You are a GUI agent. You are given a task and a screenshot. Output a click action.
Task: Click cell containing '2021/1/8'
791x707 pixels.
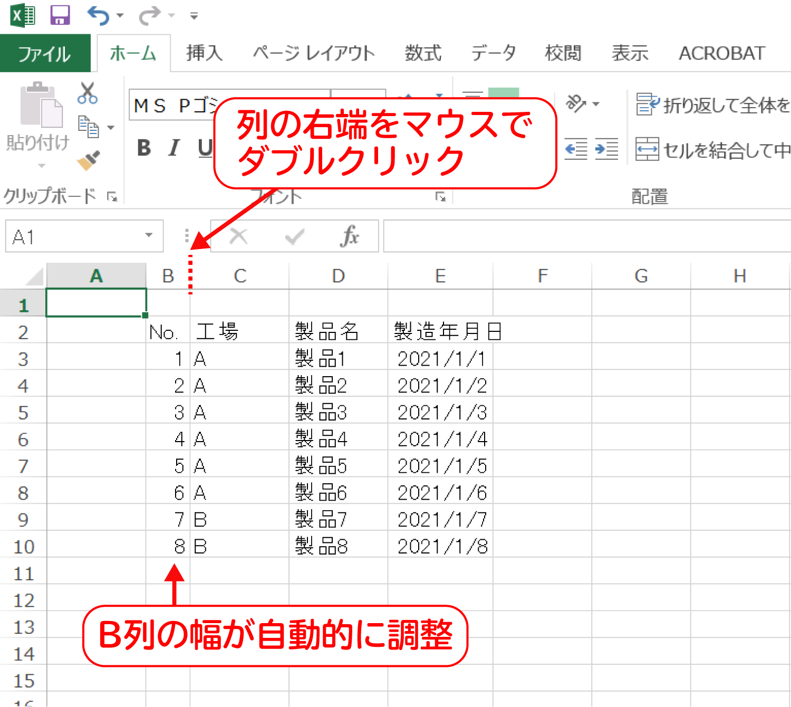click(440, 545)
